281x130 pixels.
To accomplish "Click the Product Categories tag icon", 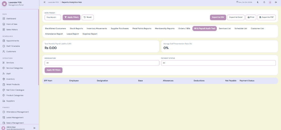I will (x=4, y=95).
